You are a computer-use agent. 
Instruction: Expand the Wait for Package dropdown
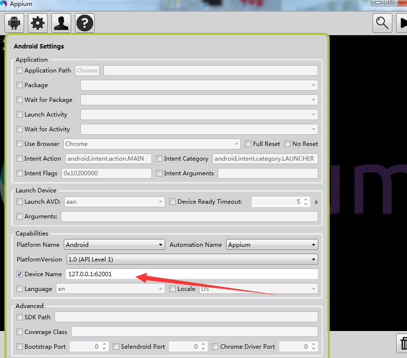click(x=200, y=100)
